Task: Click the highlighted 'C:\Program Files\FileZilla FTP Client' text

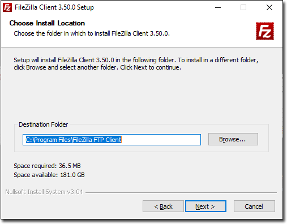Action: [74, 140]
